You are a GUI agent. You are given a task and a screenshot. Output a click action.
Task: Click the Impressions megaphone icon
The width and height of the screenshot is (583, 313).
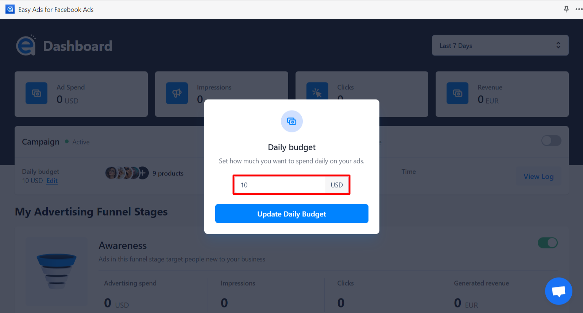[x=177, y=93]
